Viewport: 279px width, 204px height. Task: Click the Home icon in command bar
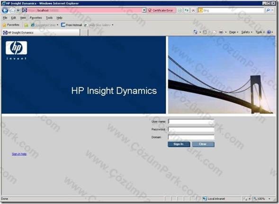point(195,32)
